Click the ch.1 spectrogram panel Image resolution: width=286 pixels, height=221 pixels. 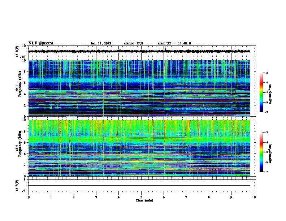139,88
